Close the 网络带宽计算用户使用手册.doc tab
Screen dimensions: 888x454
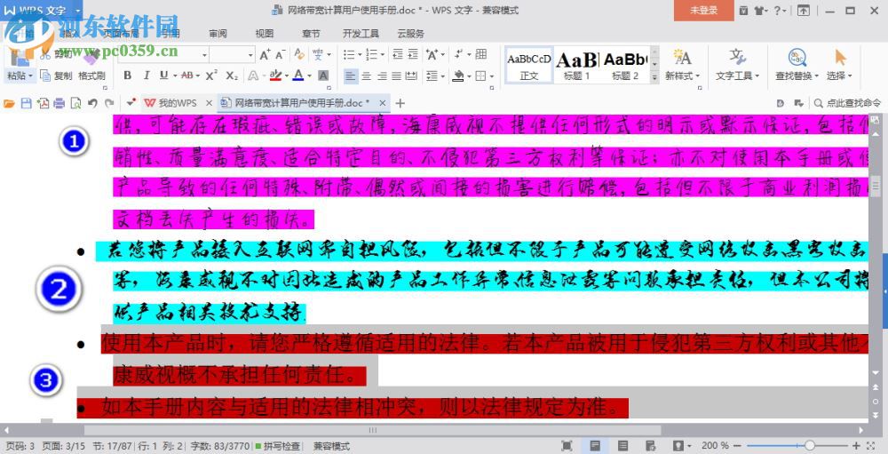click(x=382, y=103)
